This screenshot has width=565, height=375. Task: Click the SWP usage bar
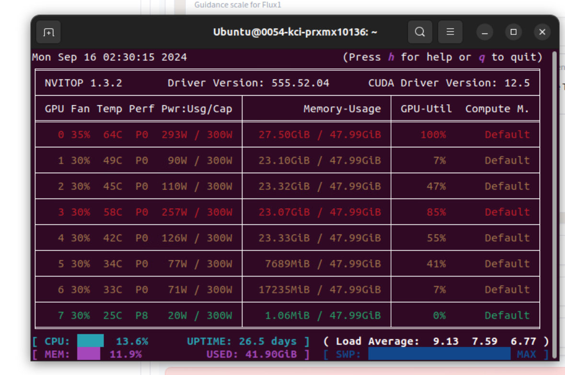click(x=439, y=354)
